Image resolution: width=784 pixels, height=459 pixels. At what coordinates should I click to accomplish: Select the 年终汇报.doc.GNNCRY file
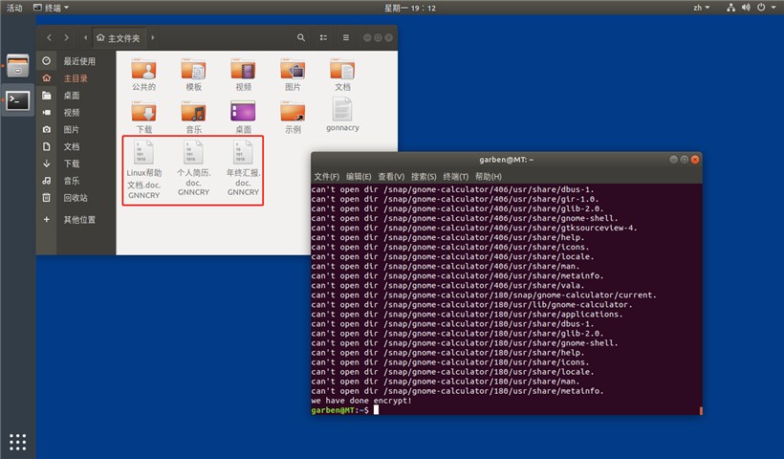243,168
